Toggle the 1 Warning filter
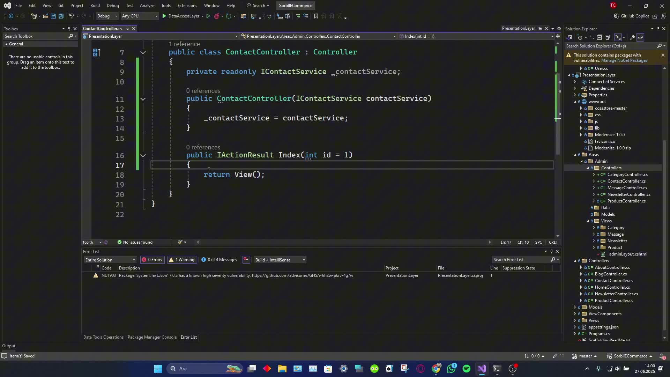670x377 pixels. point(181,260)
